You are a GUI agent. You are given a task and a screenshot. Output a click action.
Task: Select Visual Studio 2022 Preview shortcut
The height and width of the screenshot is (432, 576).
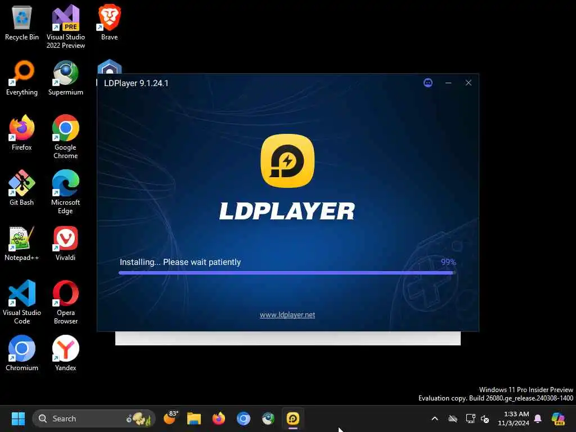point(66,27)
